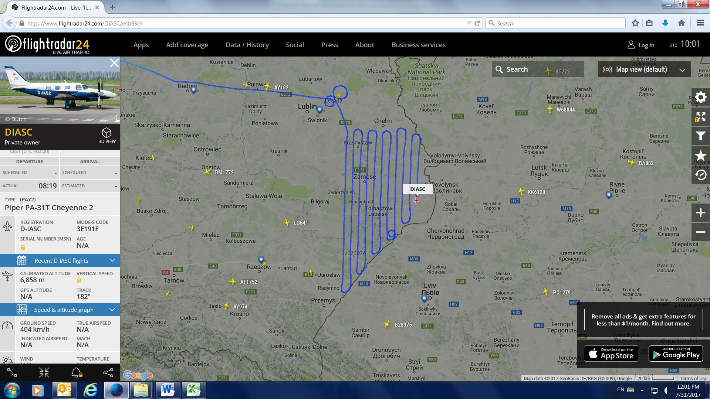Open map settings gear icon
This screenshot has width=710, height=399.
[x=700, y=98]
